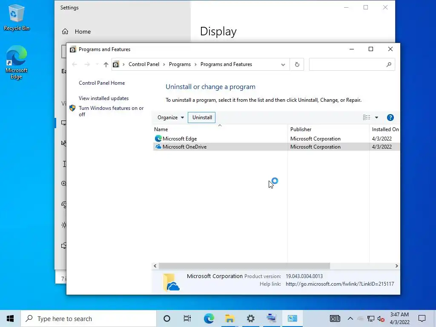Viewport: 436px width, 327px height.
Task: Go up one level with Up arrow
Action: coord(106,65)
